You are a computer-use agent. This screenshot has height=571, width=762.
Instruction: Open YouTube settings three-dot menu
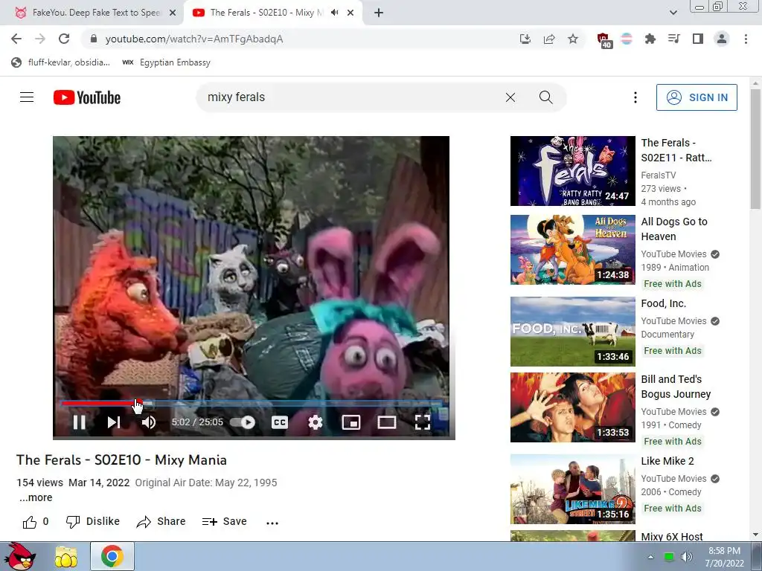(x=635, y=97)
